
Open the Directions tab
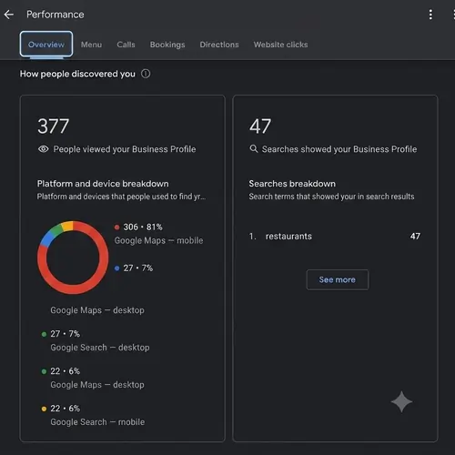pos(219,45)
